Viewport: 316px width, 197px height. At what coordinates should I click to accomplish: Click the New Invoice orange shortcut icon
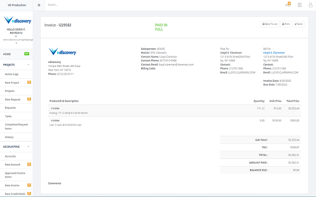(x=29, y=185)
